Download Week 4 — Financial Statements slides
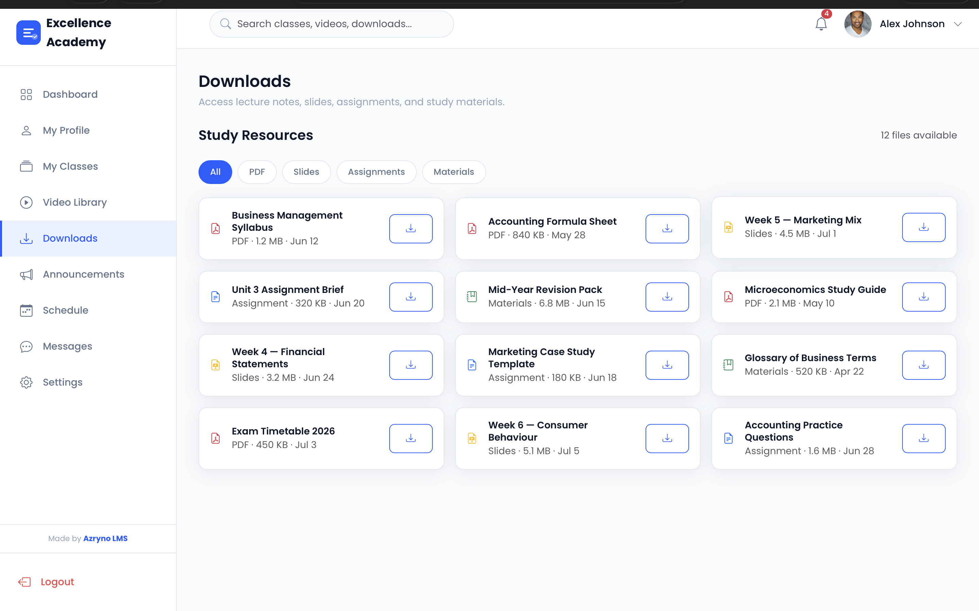979x611 pixels. click(x=411, y=365)
